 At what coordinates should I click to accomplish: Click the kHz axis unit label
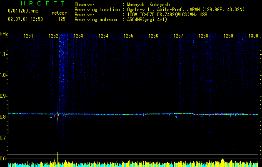(x=4, y=34)
